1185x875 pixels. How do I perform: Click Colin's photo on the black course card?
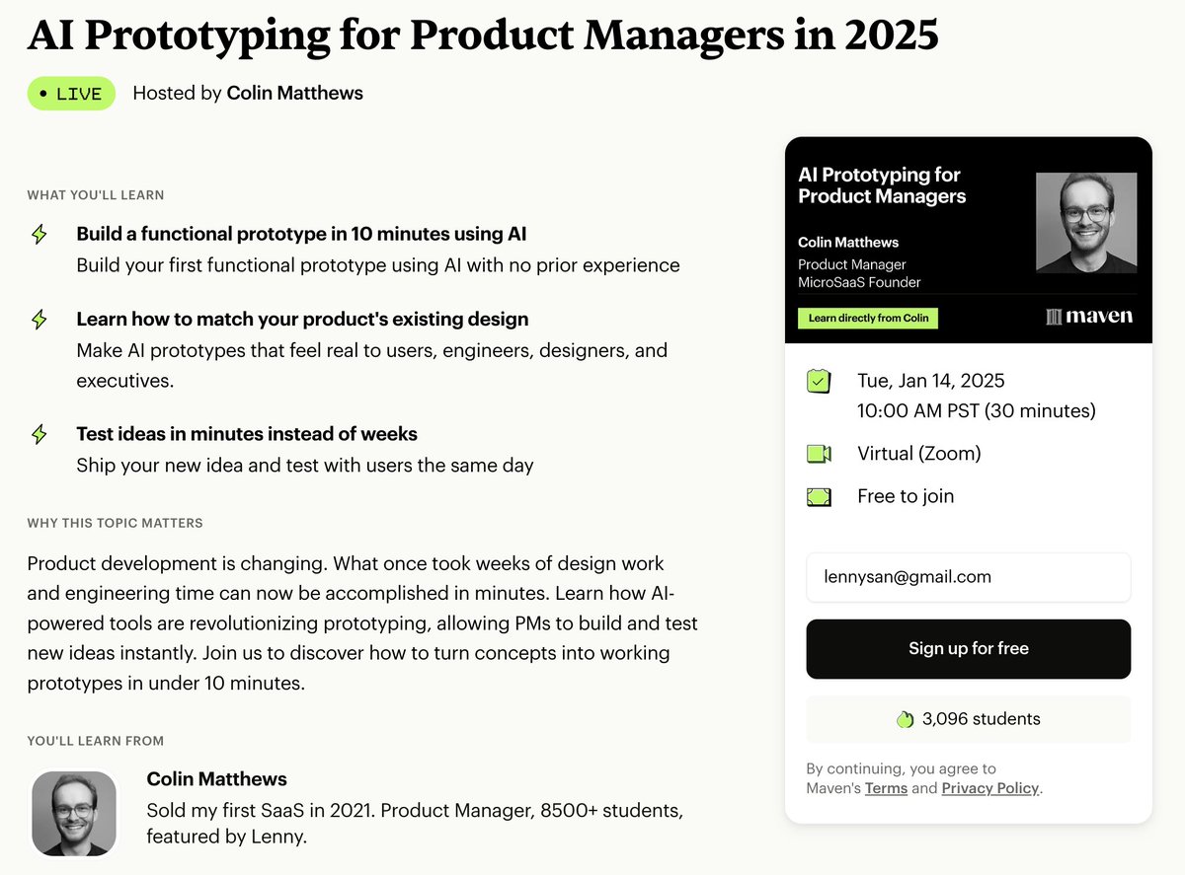pos(1086,223)
